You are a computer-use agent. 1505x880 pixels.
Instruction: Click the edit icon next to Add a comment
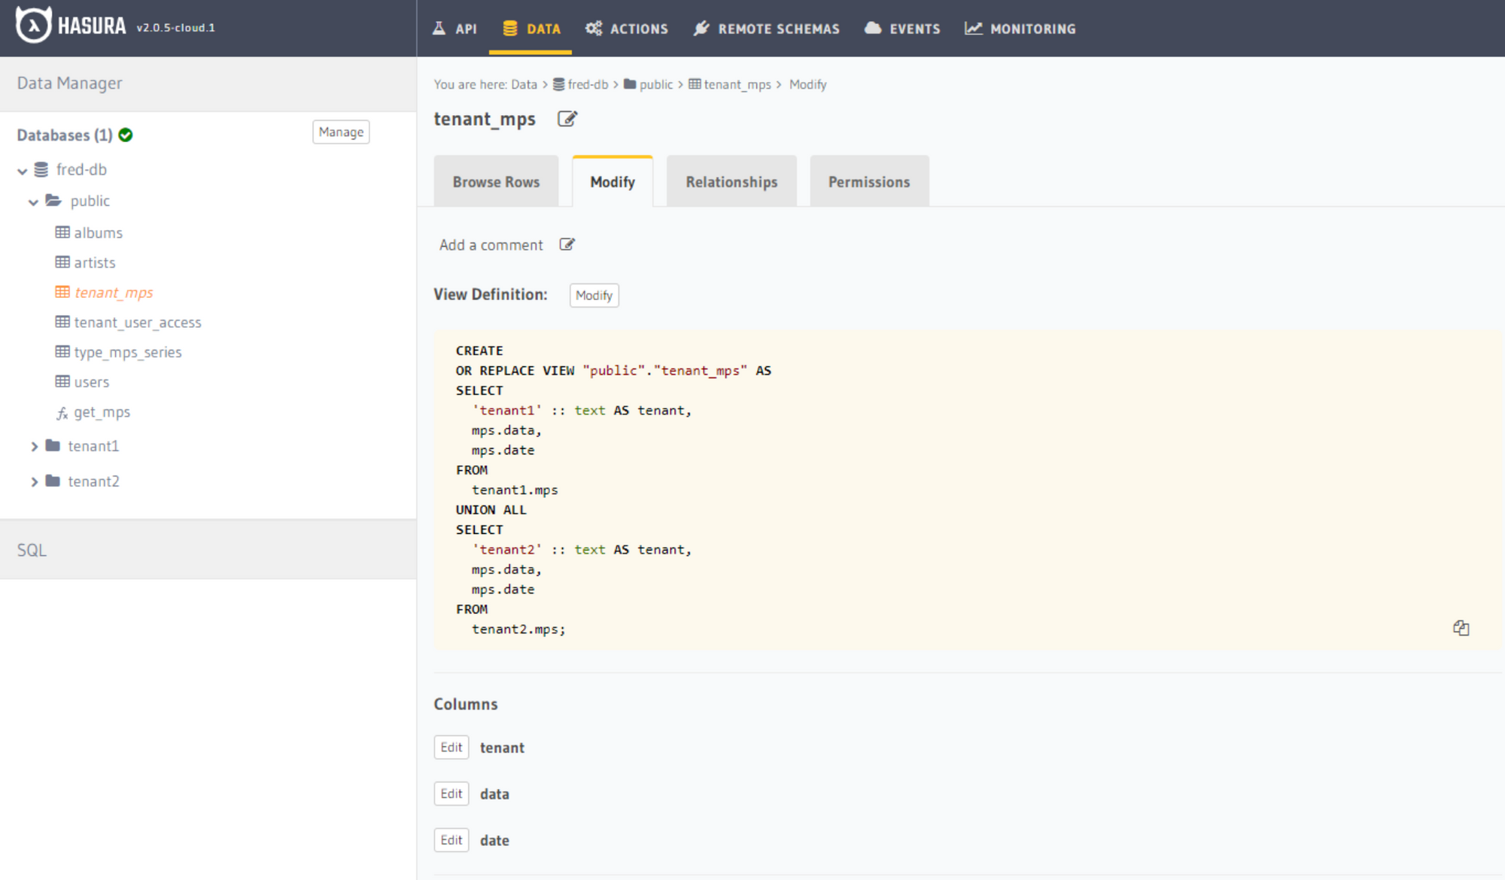click(567, 244)
